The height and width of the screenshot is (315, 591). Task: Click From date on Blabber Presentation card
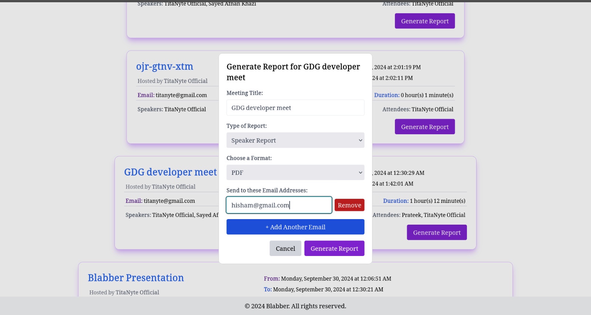point(328,278)
